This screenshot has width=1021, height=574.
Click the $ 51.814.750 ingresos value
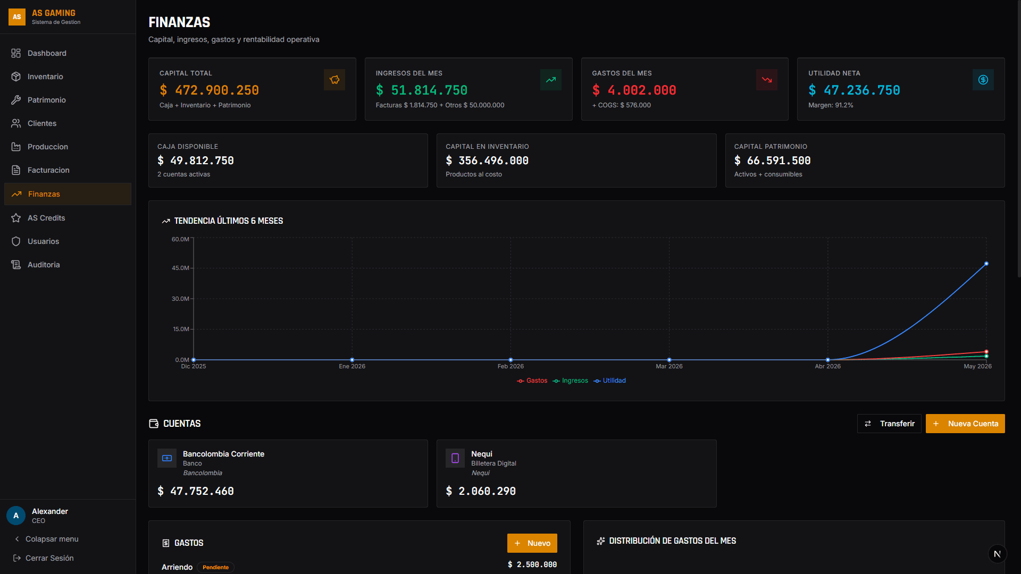422,90
